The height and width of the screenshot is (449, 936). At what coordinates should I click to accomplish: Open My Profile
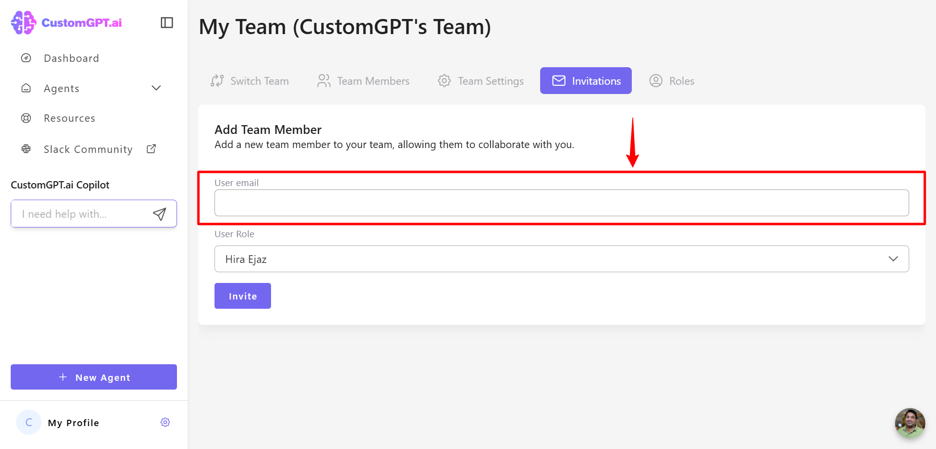(73, 423)
